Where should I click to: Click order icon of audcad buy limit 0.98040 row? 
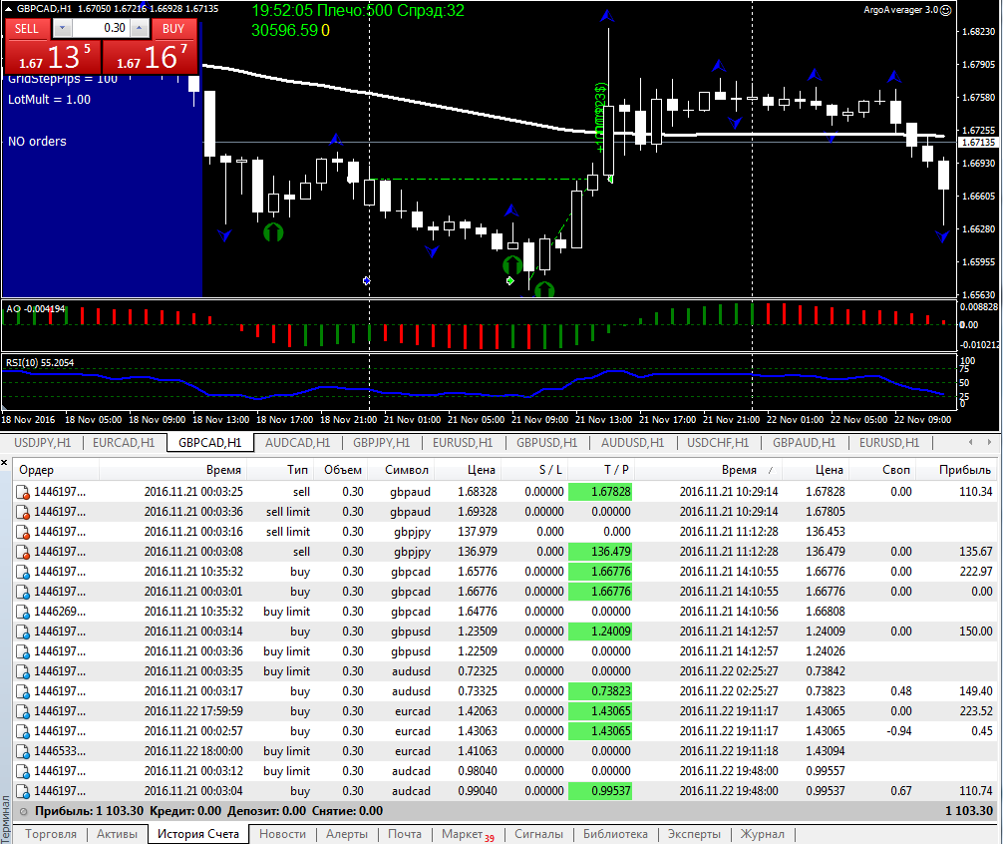click(x=22, y=772)
